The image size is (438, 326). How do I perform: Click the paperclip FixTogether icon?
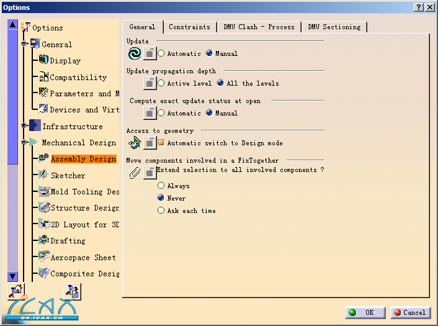135,173
